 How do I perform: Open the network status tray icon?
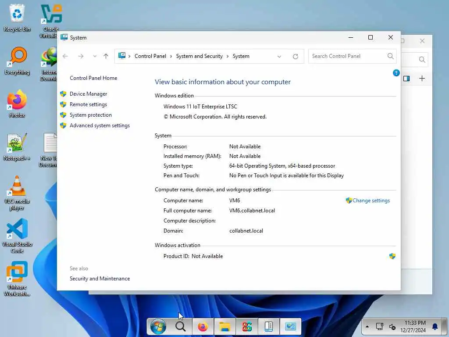[x=380, y=326]
